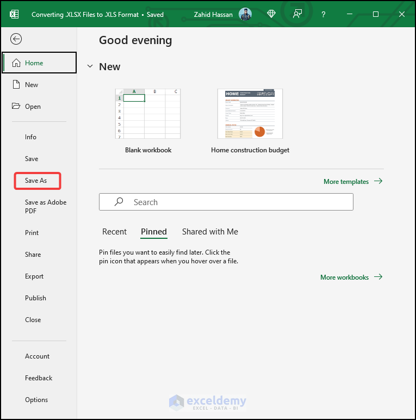Collapse the New section chevron
The height and width of the screenshot is (420, 416).
point(90,66)
